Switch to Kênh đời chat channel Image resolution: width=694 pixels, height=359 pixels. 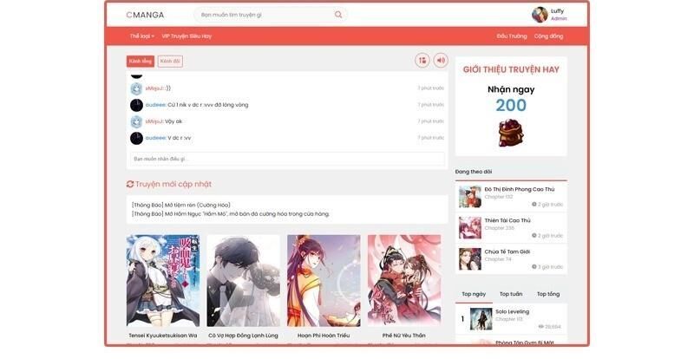170,62
